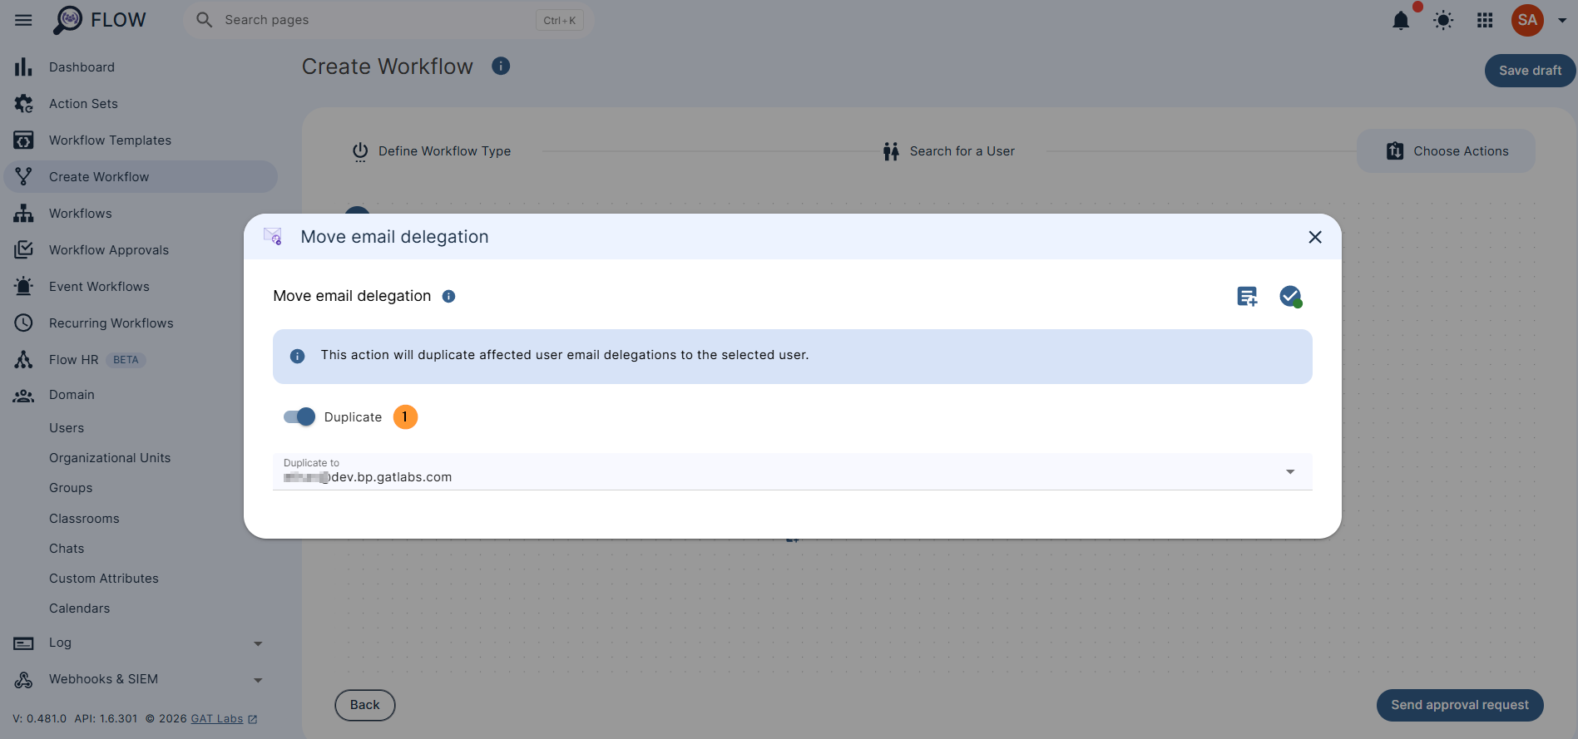Open the Dashboard page
Viewport: 1578px width, 739px height.
click(82, 67)
